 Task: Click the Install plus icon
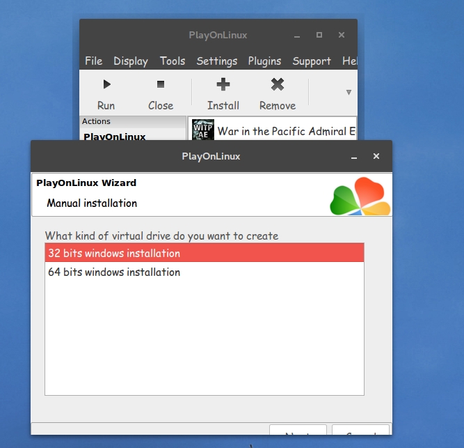point(223,84)
